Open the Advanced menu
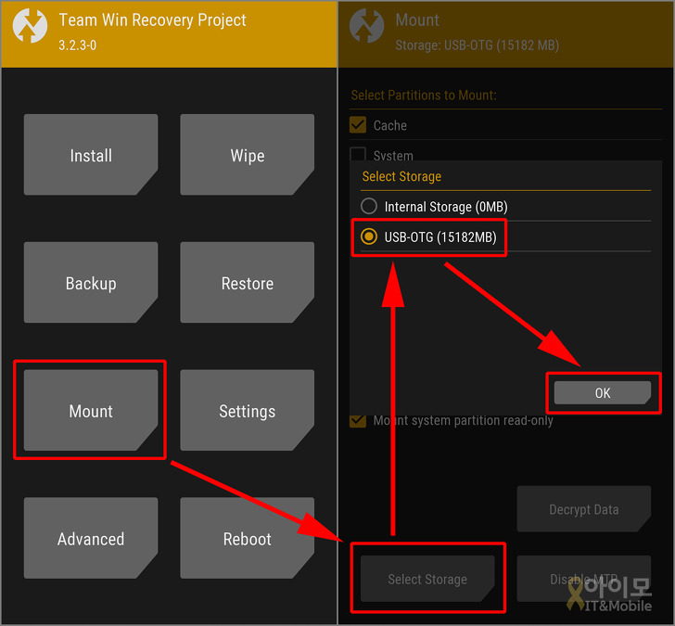675x626 pixels. [91, 538]
